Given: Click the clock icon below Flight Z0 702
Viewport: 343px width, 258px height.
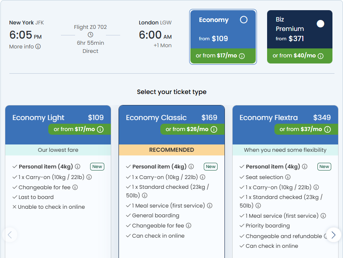Looking at the screenshot, I should [91, 35].
